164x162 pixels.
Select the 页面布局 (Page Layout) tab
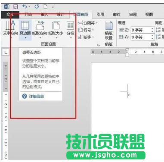pos(80,15)
